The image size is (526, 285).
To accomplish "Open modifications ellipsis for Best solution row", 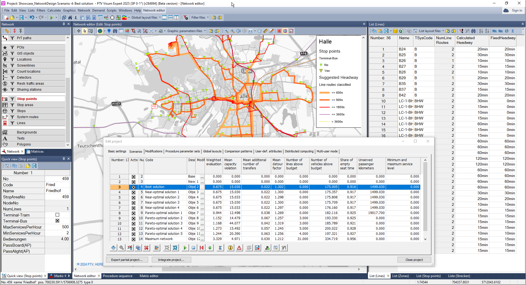I will (202, 187).
